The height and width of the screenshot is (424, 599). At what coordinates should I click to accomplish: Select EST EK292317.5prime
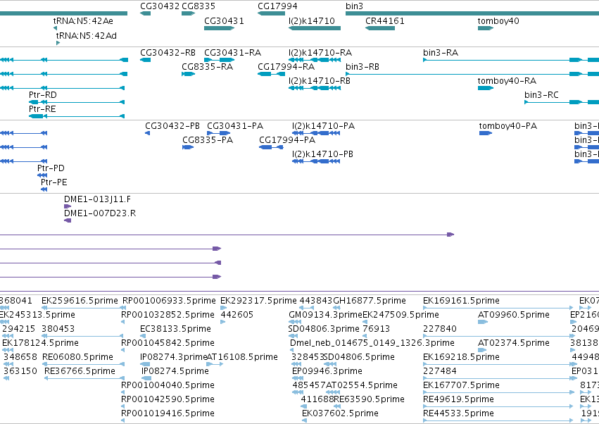[x=223, y=308]
